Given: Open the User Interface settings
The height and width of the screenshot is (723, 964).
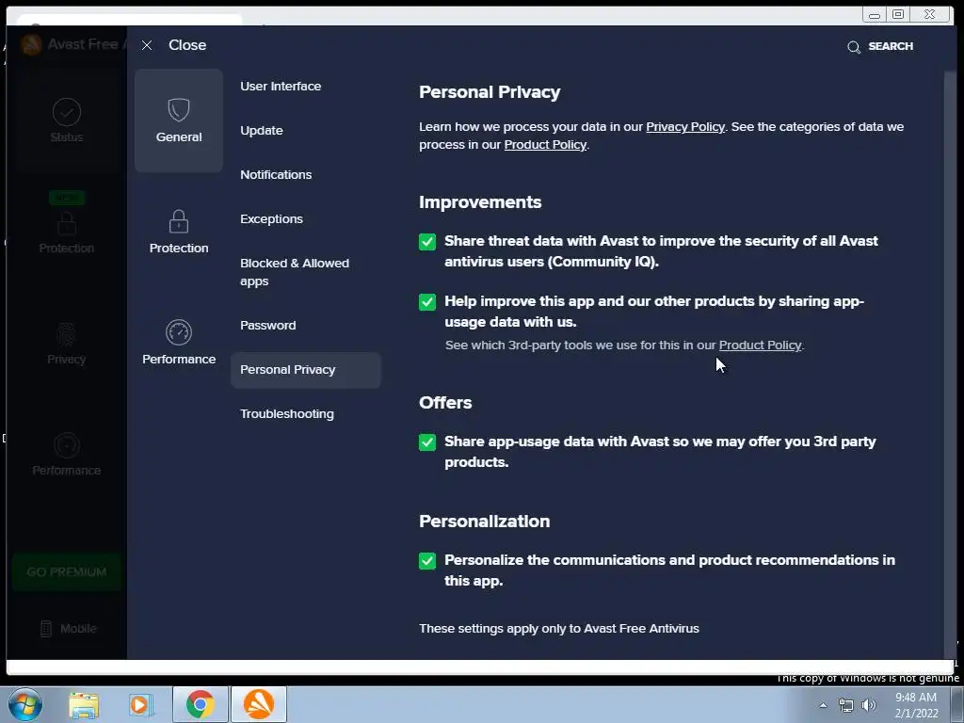Looking at the screenshot, I should [x=281, y=86].
